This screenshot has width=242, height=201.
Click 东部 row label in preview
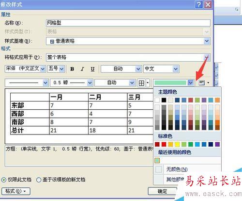click(x=17, y=105)
